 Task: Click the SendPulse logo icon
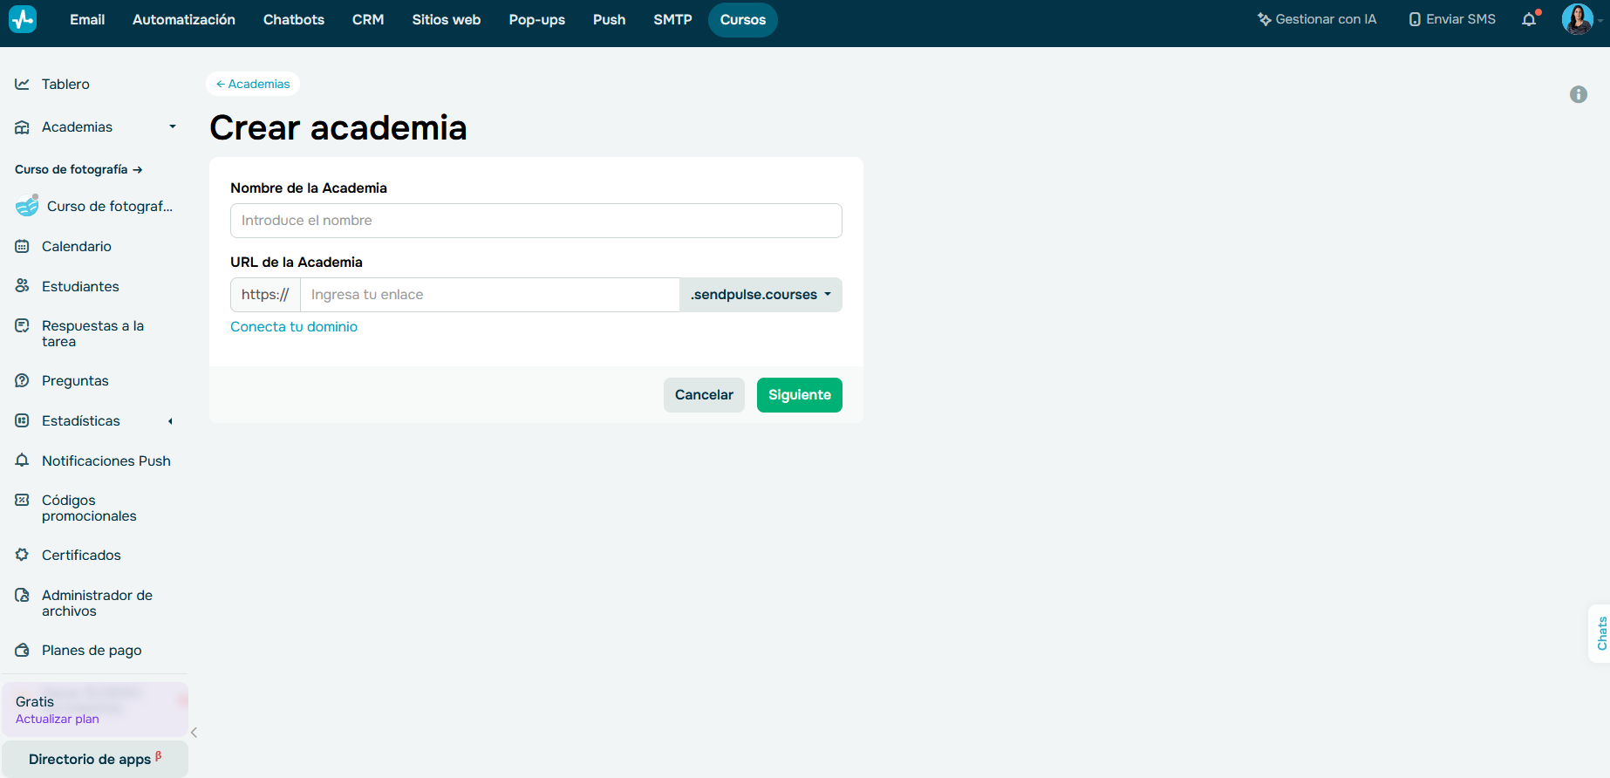pos(23,19)
